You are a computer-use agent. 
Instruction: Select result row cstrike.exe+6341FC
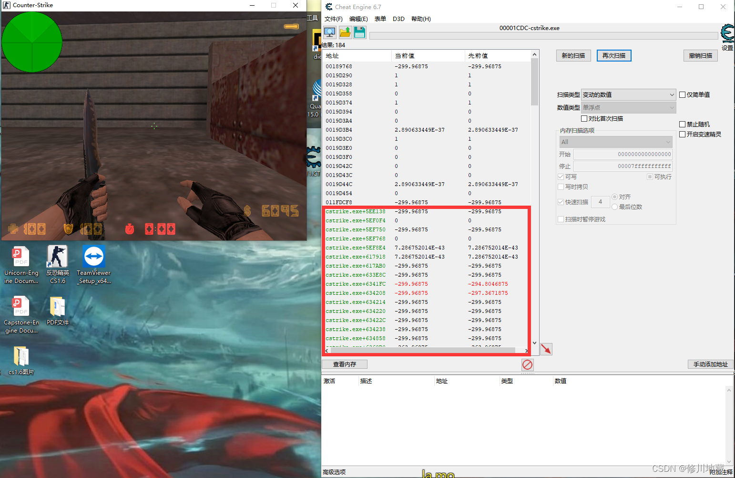[x=427, y=284]
